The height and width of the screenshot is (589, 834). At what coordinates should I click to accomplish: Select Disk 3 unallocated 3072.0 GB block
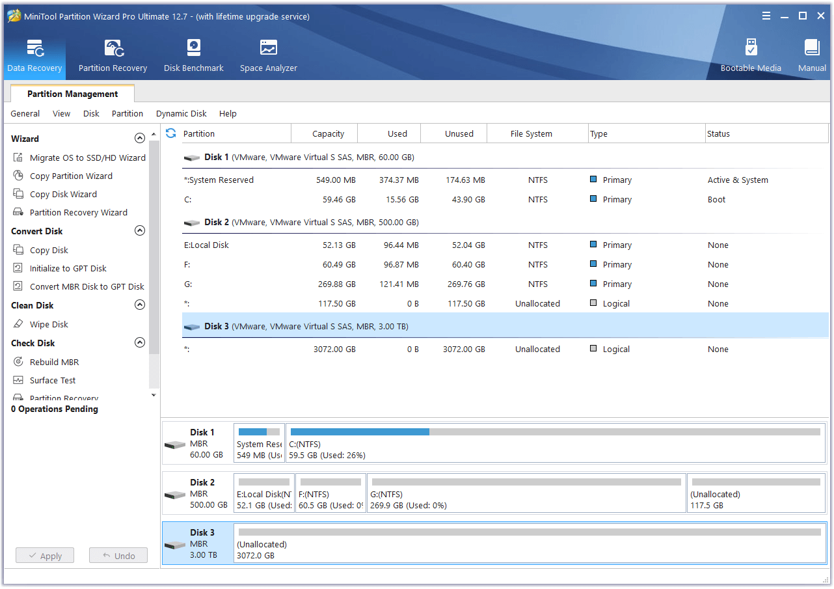(x=530, y=543)
